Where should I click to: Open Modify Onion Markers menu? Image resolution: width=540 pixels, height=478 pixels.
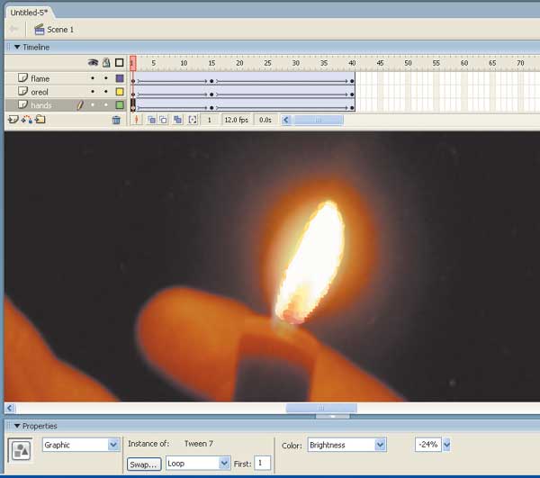[192, 120]
